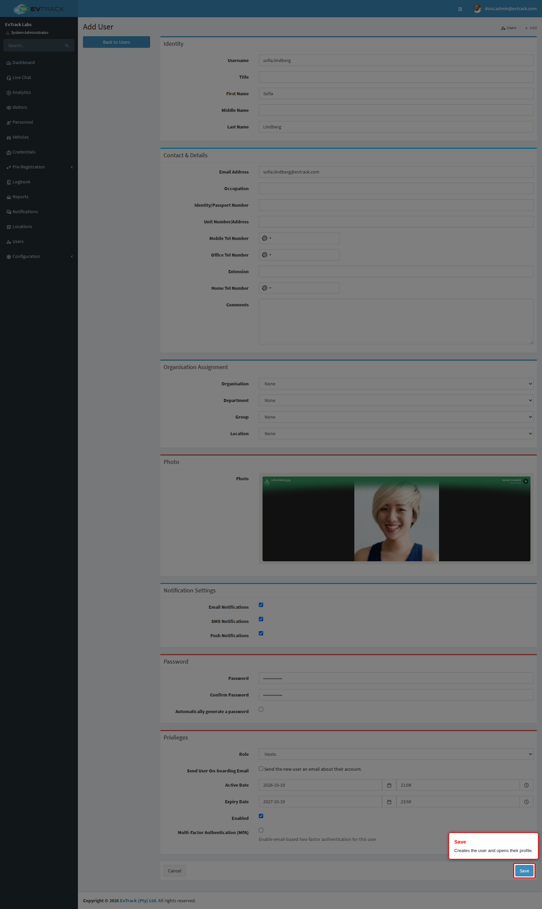Open the Logbook page

tap(39, 182)
